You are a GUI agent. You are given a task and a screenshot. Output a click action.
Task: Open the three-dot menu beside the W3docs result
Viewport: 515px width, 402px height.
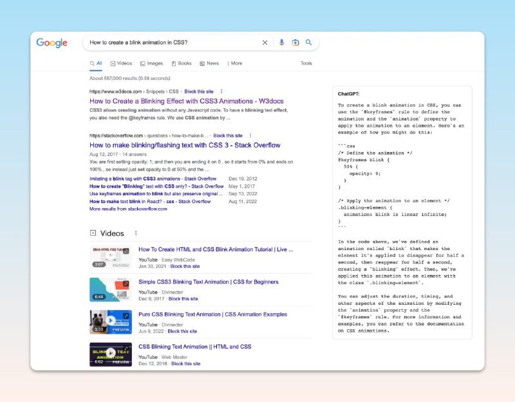(221, 91)
